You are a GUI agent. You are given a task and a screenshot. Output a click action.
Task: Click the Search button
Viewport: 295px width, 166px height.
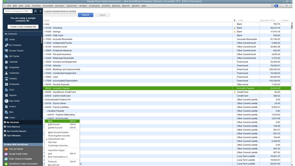[86, 15]
